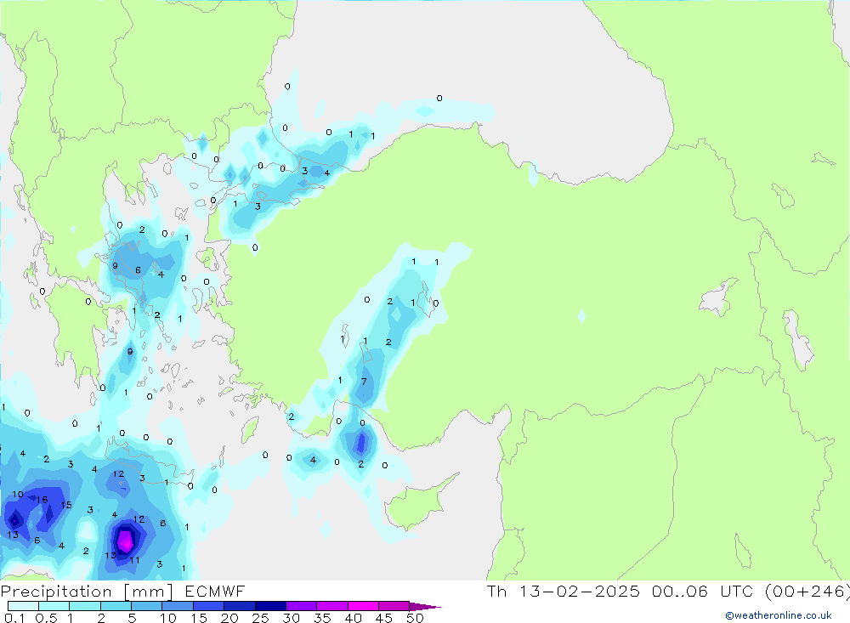This screenshot has width=850, height=623.
Task: Select the 30–35 mm purple legend swatch
Action: [x=301, y=606]
